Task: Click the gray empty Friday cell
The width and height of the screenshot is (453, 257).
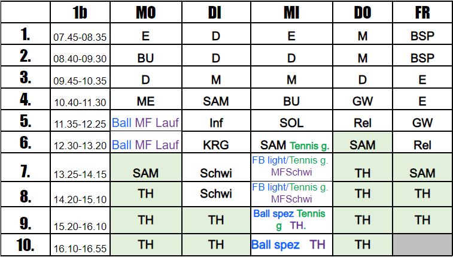Action: 422,245
